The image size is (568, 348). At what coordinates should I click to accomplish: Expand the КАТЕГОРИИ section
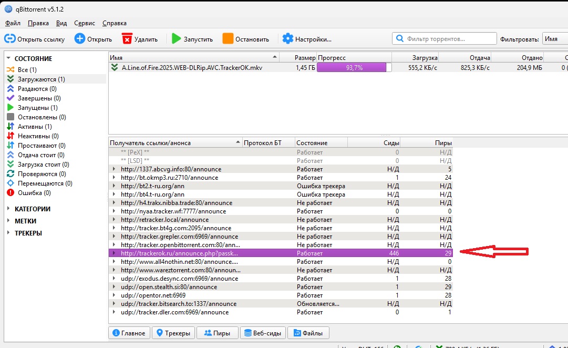9,209
